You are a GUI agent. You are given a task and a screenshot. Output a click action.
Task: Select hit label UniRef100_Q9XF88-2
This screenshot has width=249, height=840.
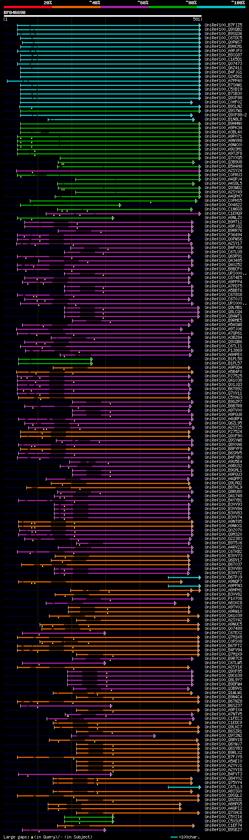pyautogui.click(x=226, y=115)
